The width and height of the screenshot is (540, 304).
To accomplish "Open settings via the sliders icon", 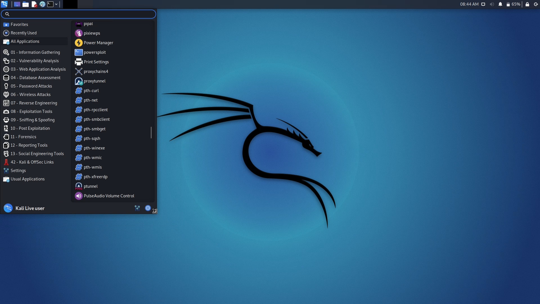I will point(137,208).
